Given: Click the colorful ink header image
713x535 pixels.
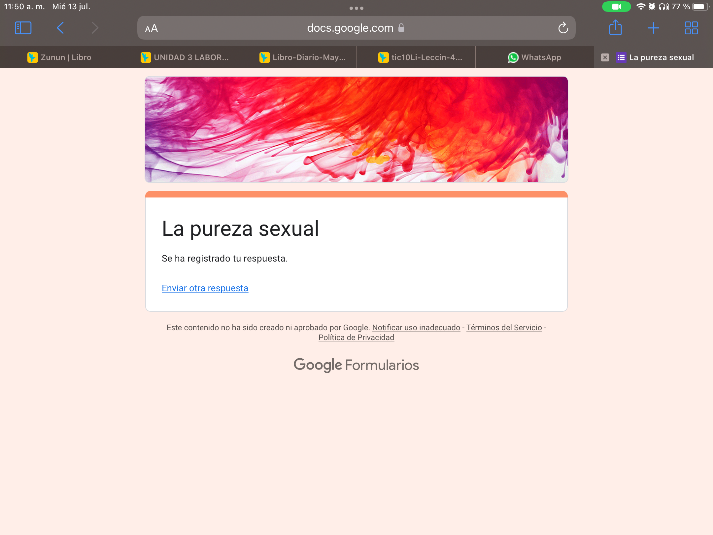Looking at the screenshot, I should 356,129.
